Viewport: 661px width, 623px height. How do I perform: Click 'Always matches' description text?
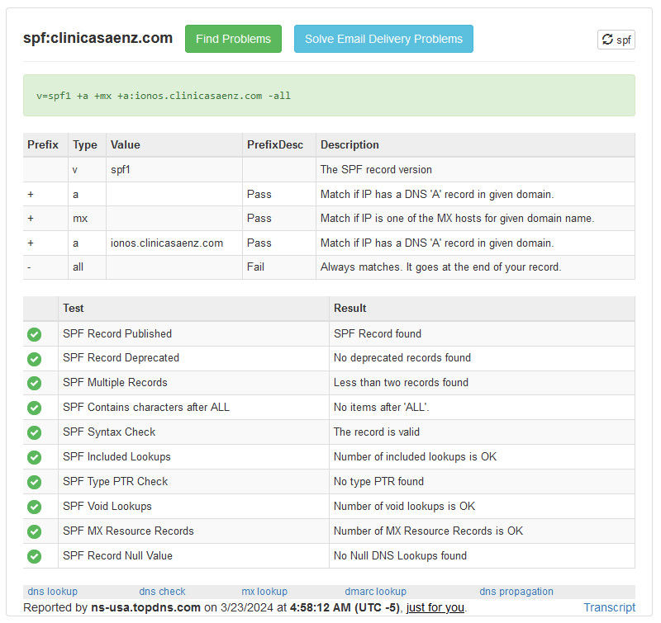coord(440,267)
